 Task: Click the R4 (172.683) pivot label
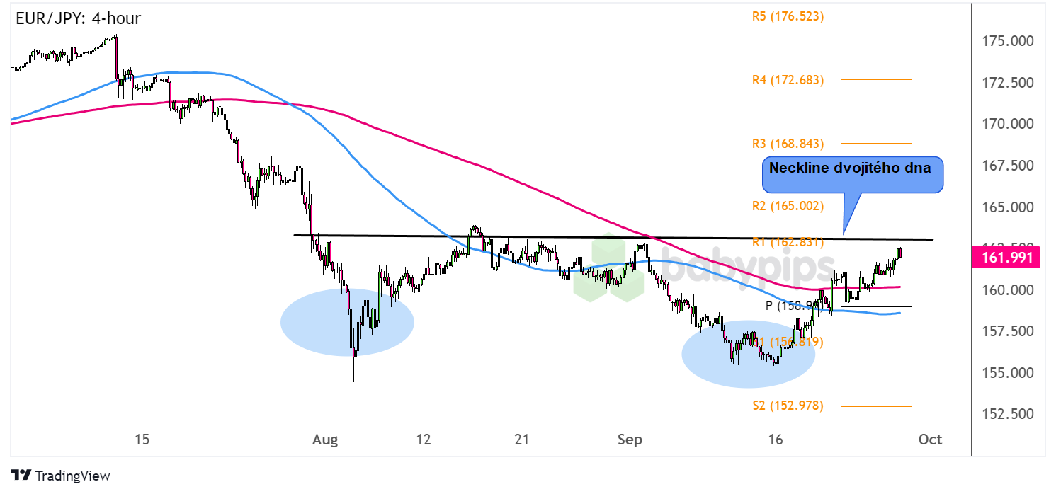788,80
